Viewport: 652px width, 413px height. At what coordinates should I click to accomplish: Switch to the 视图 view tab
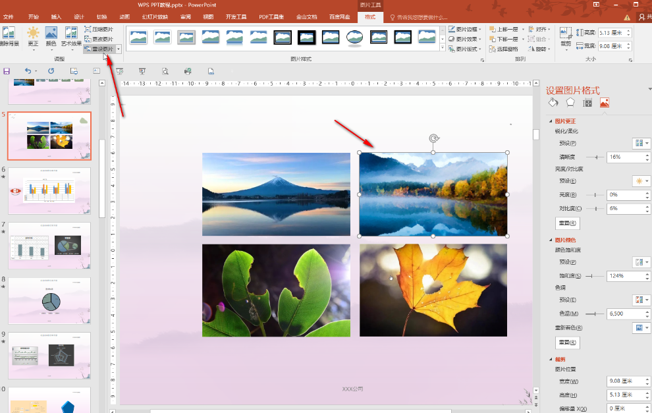[208, 17]
